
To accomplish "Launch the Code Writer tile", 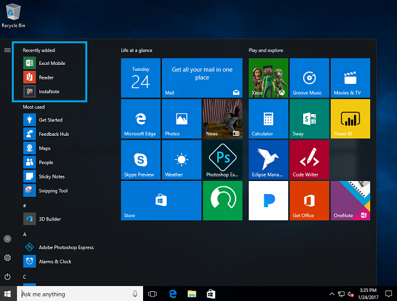I will (309, 160).
